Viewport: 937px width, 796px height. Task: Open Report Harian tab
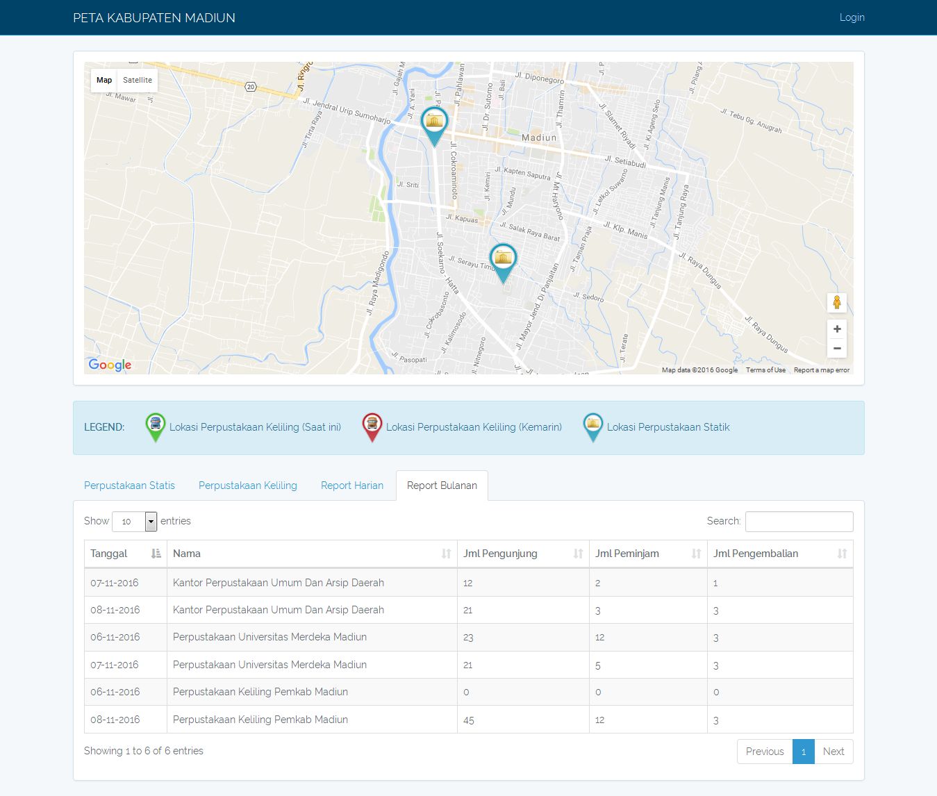tap(352, 486)
